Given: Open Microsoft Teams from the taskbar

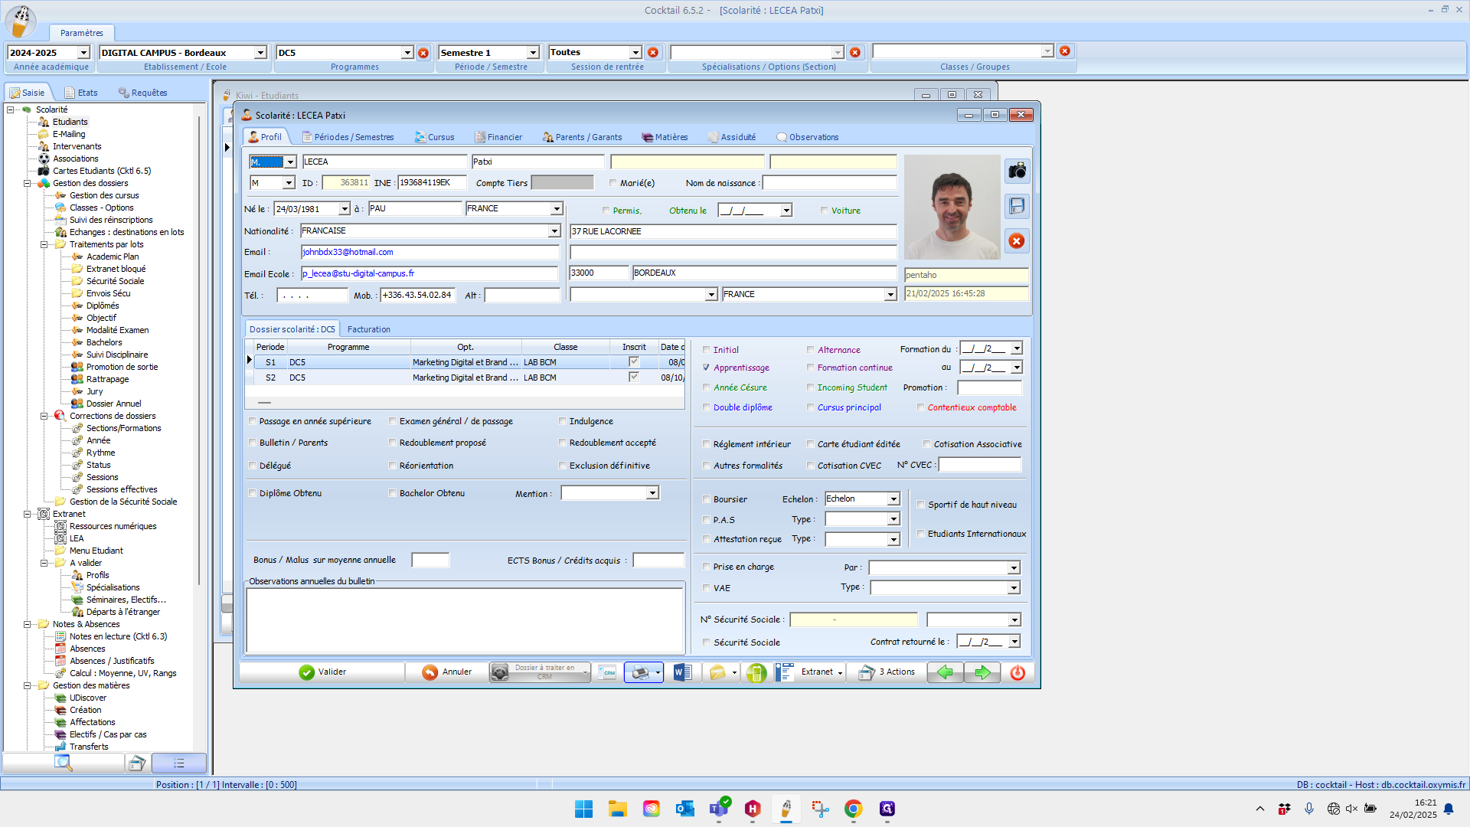Looking at the screenshot, I should click(719, 809).
